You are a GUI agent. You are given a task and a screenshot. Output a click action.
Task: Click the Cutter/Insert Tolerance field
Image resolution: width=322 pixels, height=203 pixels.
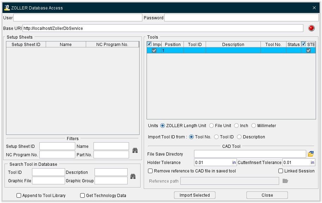[x=299, y=162]
